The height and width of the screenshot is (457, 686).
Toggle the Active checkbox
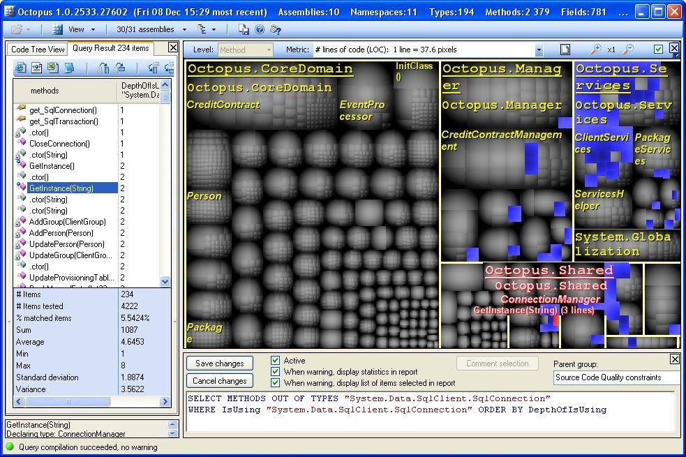(275, 360)
